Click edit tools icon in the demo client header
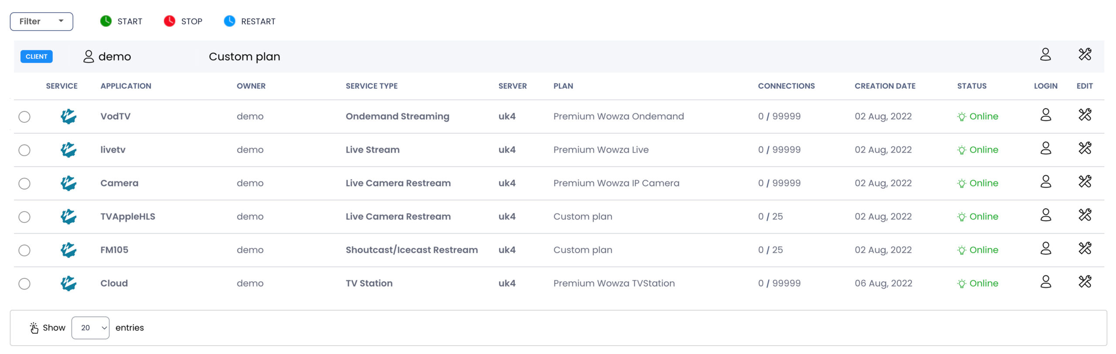 (1085, 54)
